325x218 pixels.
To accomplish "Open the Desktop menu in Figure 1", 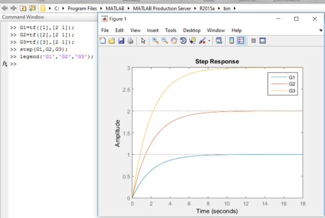I will pyautogui.click(x=192, y=30).
